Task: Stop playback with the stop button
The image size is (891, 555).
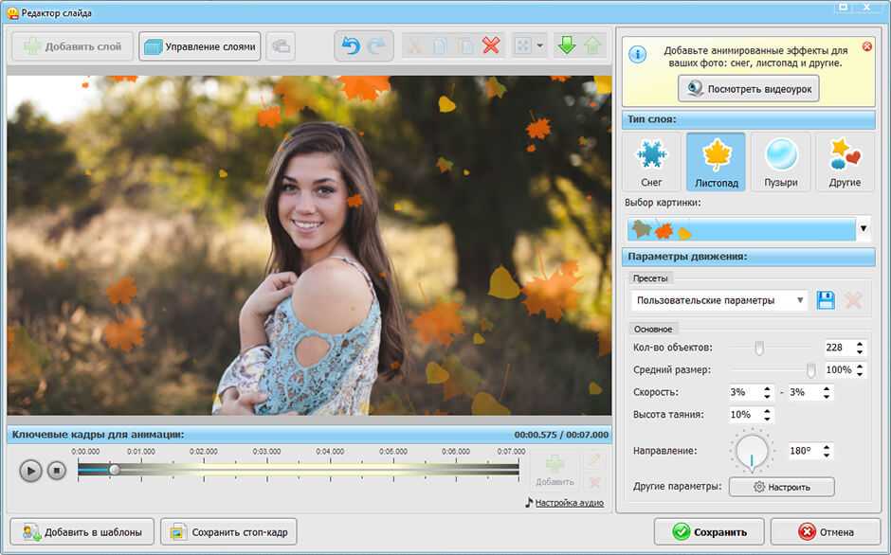Action: tap(57, 470)
